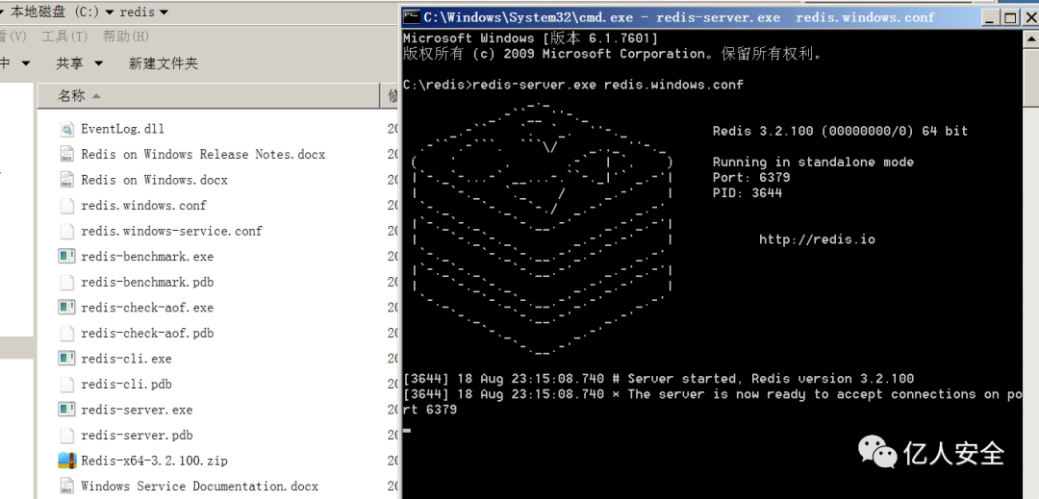1039x499 pixels.
Task: Select the Redis-x64-3.2.100.zip file name
Action: coord(154,461)
